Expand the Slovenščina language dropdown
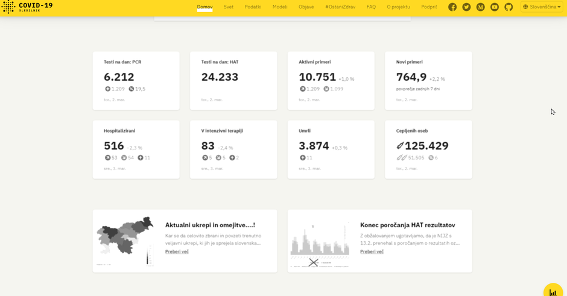The height and width of the screenshot is (296, 567). pyautogui.click(x=542, y=7)
